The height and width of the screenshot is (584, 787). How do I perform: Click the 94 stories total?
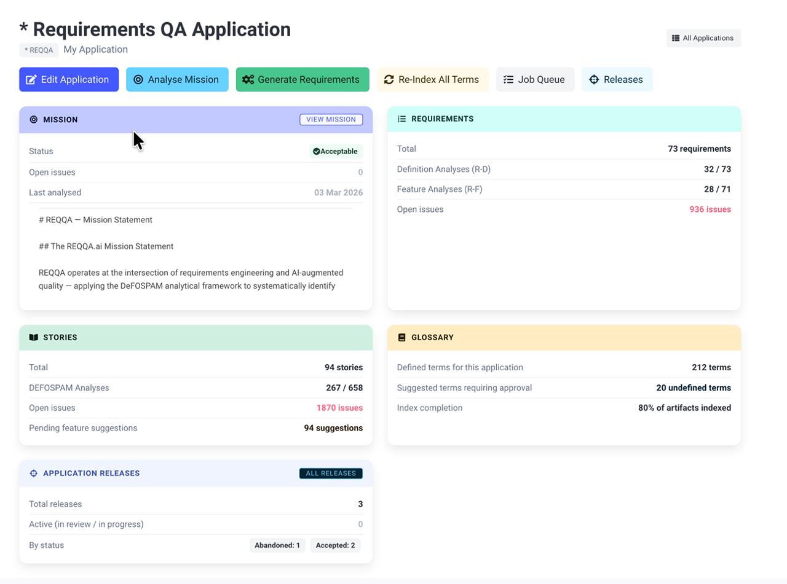(344, 368)
